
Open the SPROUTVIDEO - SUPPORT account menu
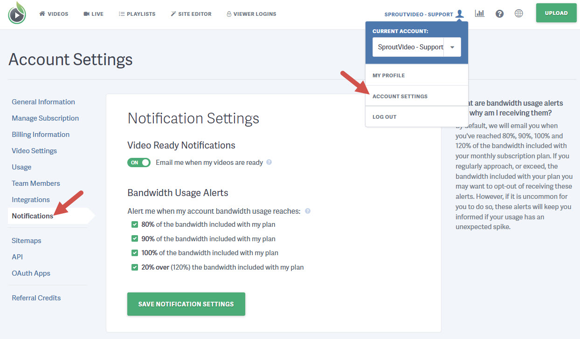[418, 14]
